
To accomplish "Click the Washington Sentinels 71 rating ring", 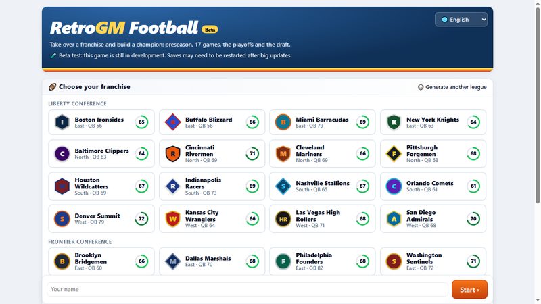I will pyautogui.click(x=473, y=261).
